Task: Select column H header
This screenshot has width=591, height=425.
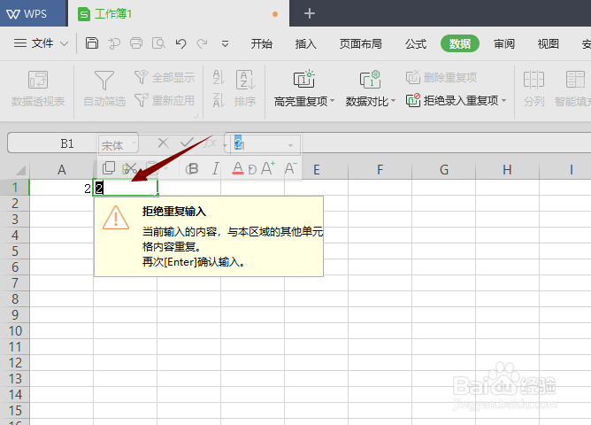Action: 507,170
